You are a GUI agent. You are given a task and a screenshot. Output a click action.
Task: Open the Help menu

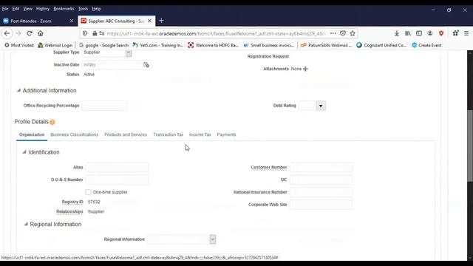point(96,9)
